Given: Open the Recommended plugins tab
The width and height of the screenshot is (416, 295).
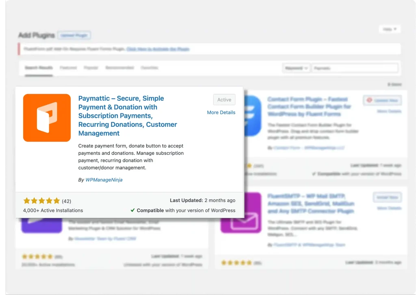Looking at the screenshot, I should tap(119, 68).
